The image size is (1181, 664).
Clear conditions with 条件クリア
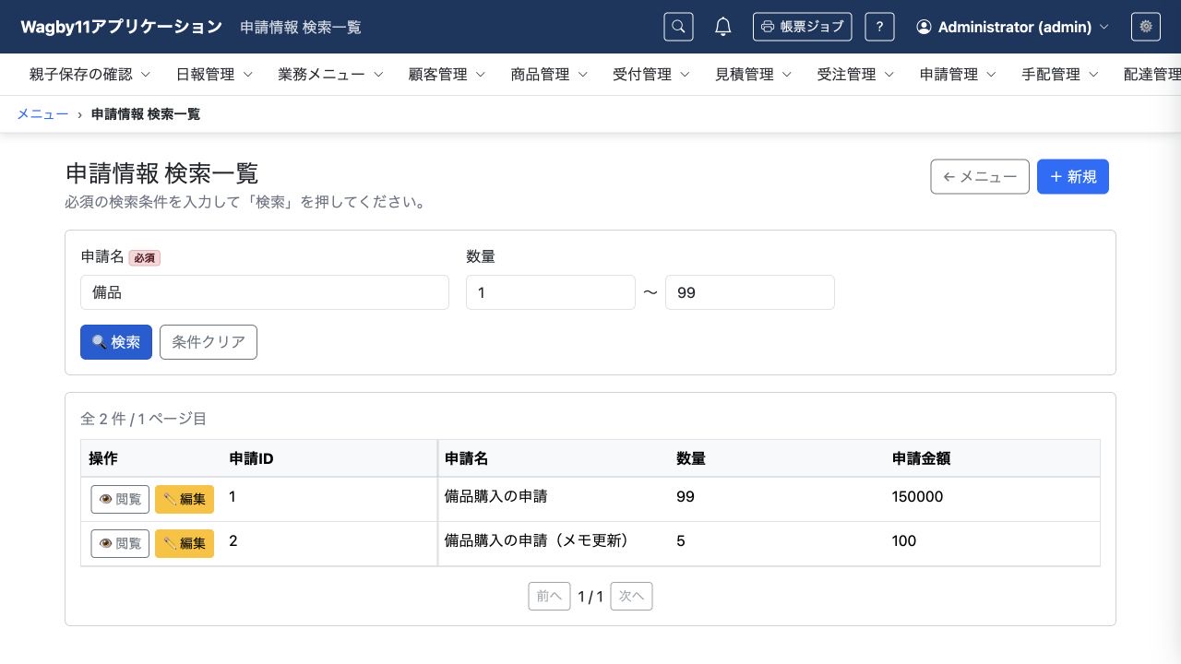[x=209, y=342]
